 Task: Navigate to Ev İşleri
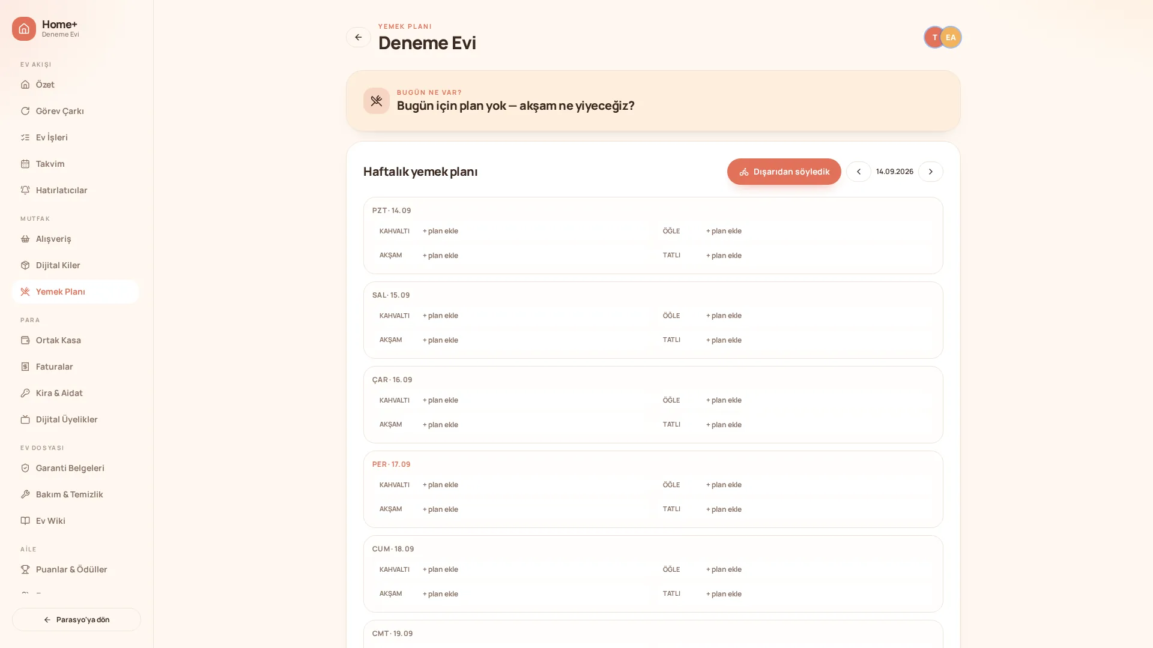(76, 137)
